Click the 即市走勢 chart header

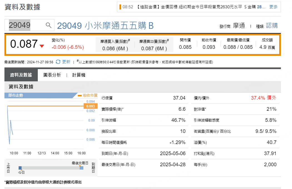tap(16, 95)
